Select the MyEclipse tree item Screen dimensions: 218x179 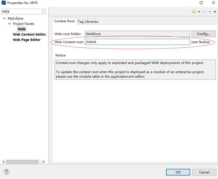(x=16, y=18)
